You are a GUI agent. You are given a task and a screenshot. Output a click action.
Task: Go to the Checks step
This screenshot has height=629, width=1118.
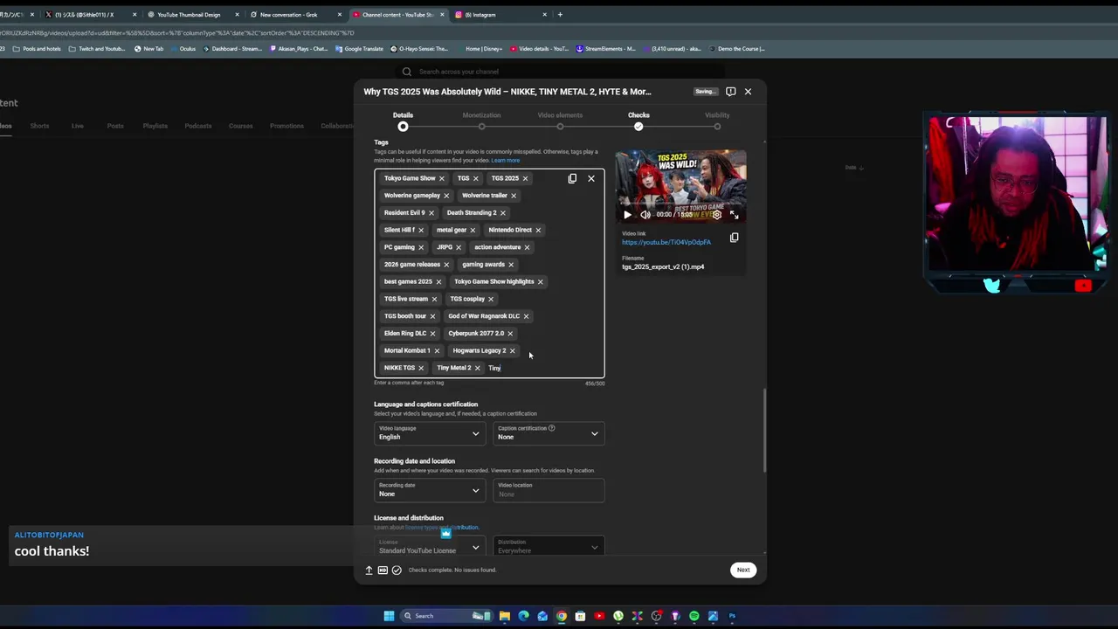(638, 121)
